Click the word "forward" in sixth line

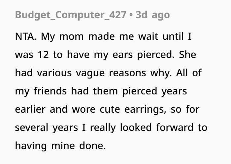point(175,128)
